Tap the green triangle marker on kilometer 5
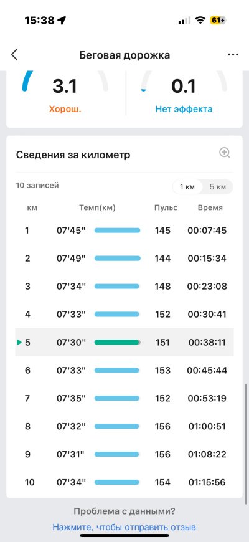The width and height of the screenshot is (249, 542). pyautogui.click(x=19, y=342)
